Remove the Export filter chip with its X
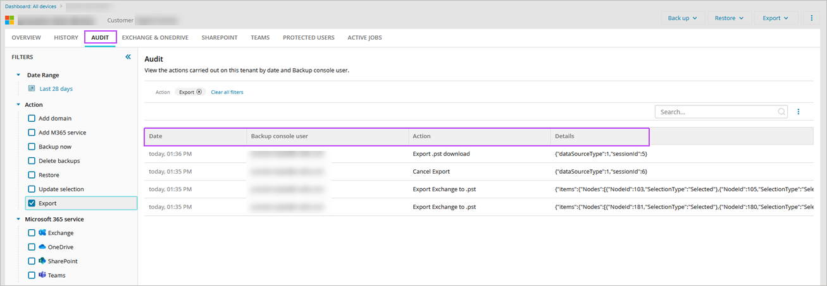827x286 pixels. click(199, 92)
